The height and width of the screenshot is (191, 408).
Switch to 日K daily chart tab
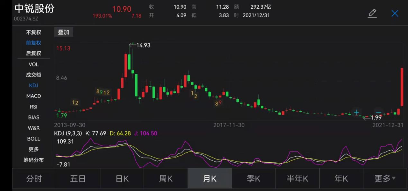coord(122,179)
